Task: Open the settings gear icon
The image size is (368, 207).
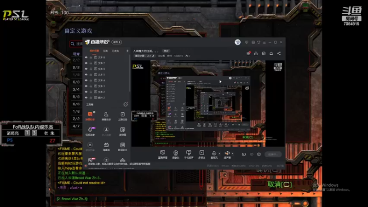Action: coord(259,154)
